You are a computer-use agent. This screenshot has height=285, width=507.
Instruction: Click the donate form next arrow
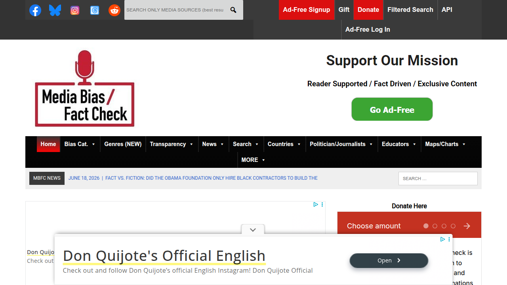[467, 226]
